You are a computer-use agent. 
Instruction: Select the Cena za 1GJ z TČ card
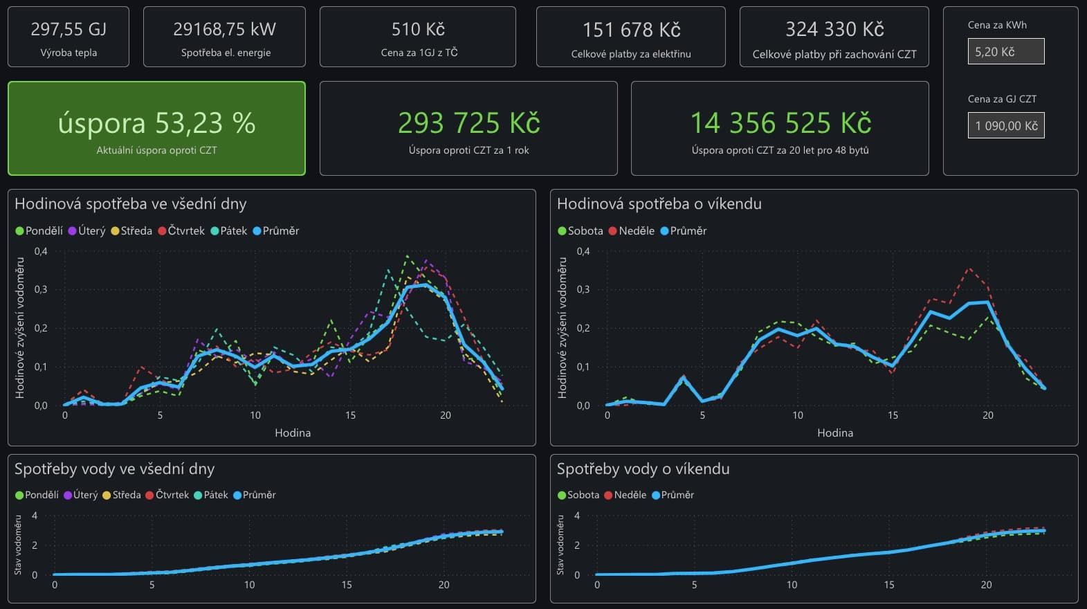point(418,37)
